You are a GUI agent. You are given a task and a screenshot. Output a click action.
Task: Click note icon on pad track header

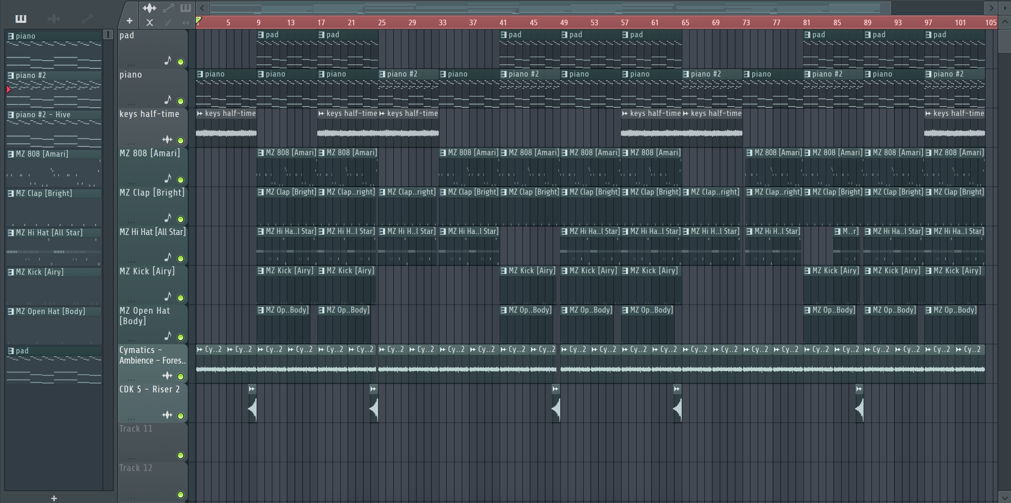tap(168, 60)
